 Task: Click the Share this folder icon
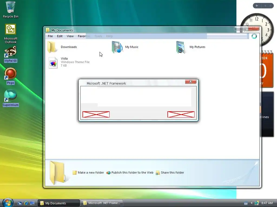(158, 173)
